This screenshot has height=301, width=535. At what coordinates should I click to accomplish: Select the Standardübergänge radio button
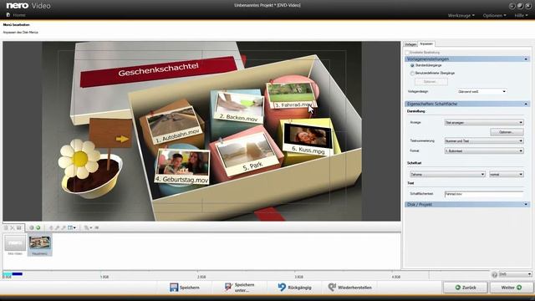(x=412, y=65)
